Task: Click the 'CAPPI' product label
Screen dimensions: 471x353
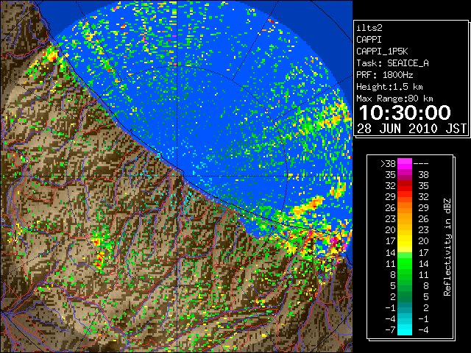Action: [369, 40]
